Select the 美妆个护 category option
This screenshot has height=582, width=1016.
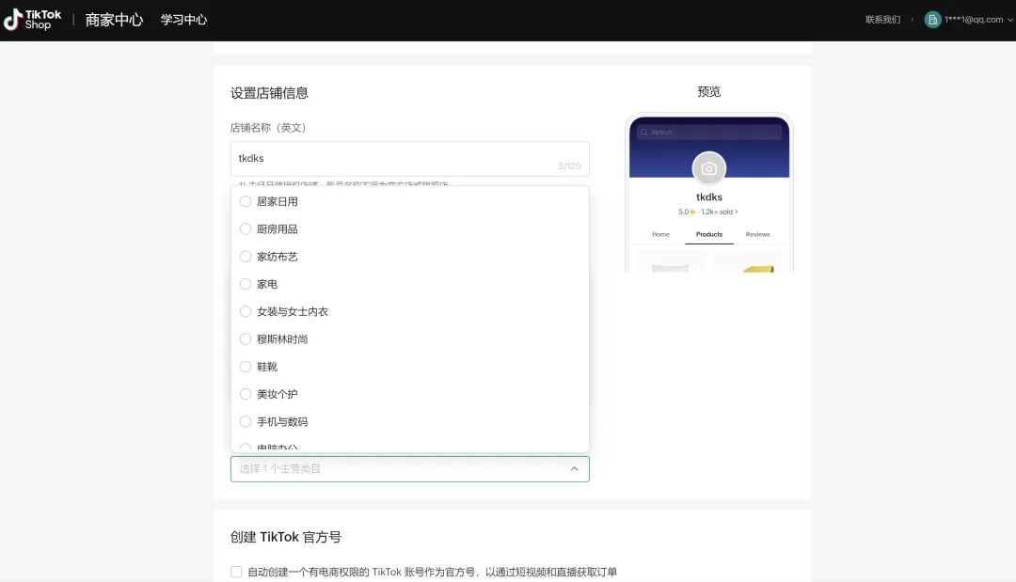click(x=246, y=394)
